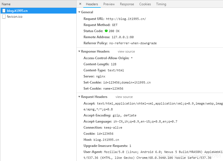Collapse the Response Headers section
The width and height of the screenshot is (223, 161).
tap(79, 51)
